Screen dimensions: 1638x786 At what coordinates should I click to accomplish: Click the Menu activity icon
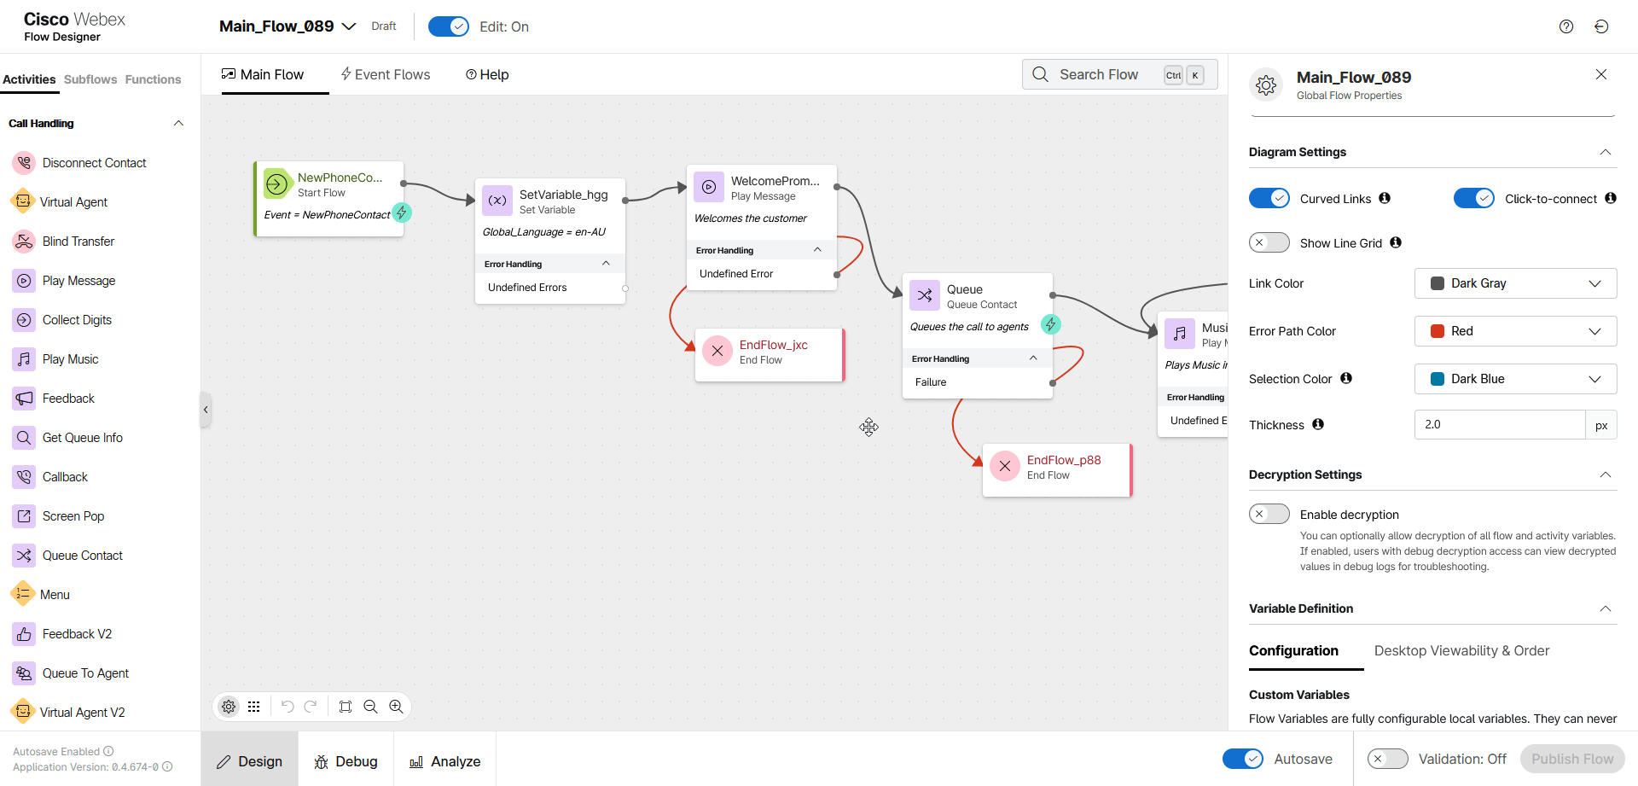pyautogui.click(x=22, y=595)
